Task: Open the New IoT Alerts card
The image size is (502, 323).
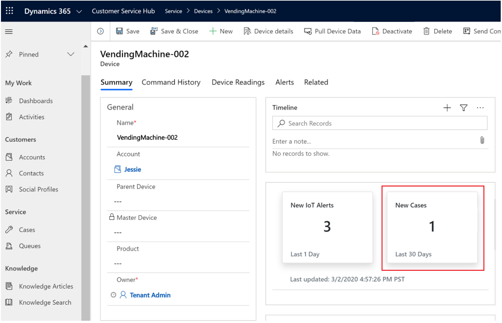Action: [327, 228]
